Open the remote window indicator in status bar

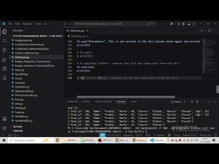click(x=3, y=135)
